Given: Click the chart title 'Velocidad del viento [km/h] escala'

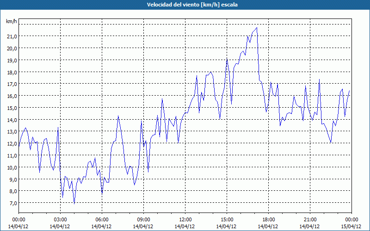Looking at the screenshot, I should point(192,5).
